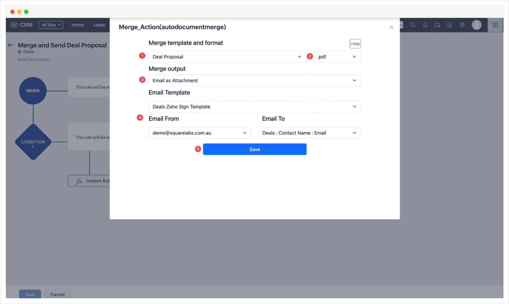This screenshot has width=509, height=304.
Task: Click the rule description box beside WHEN
Action: coord(89,87)
